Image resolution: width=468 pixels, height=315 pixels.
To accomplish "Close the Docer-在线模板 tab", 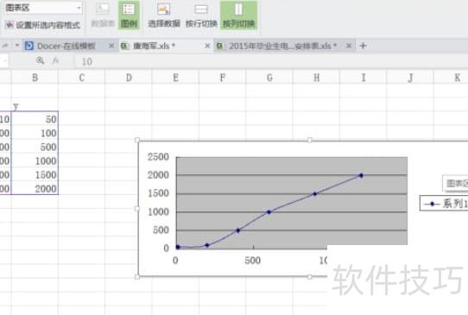I will (x=111, y=46).
